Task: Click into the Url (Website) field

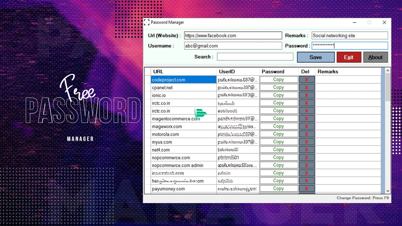Action: (233, 36)
